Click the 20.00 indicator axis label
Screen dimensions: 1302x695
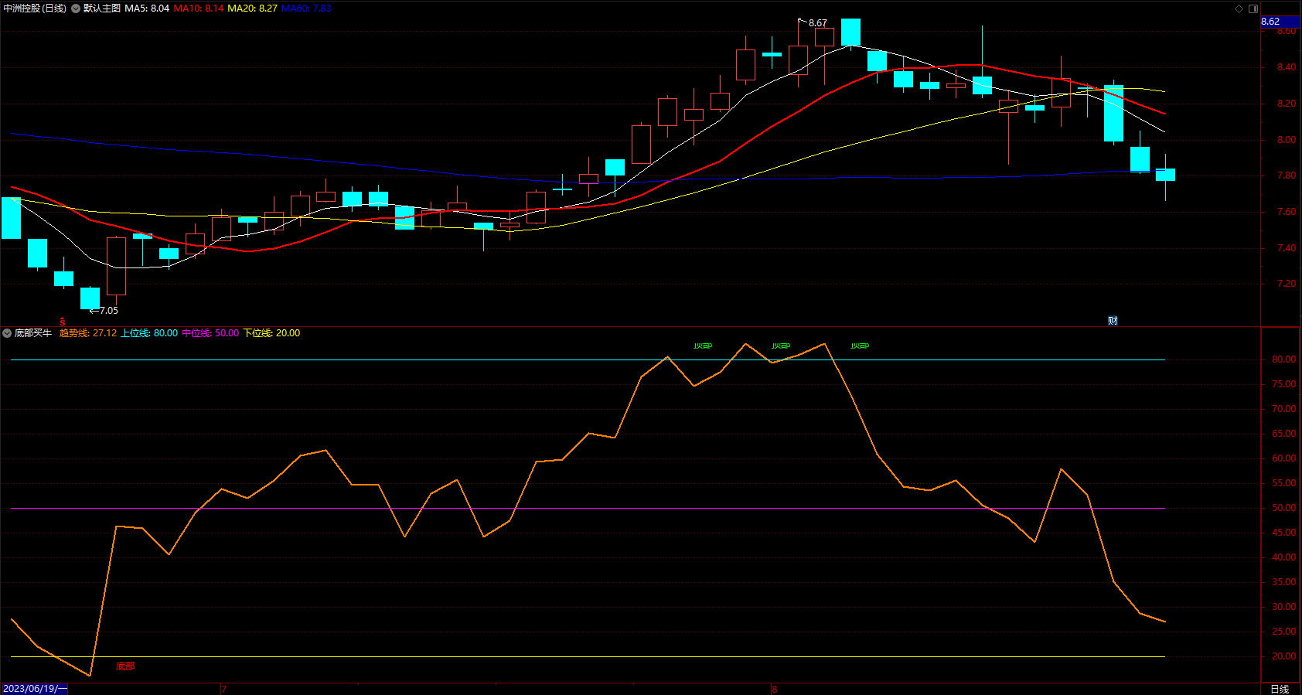click(1283, 656)
